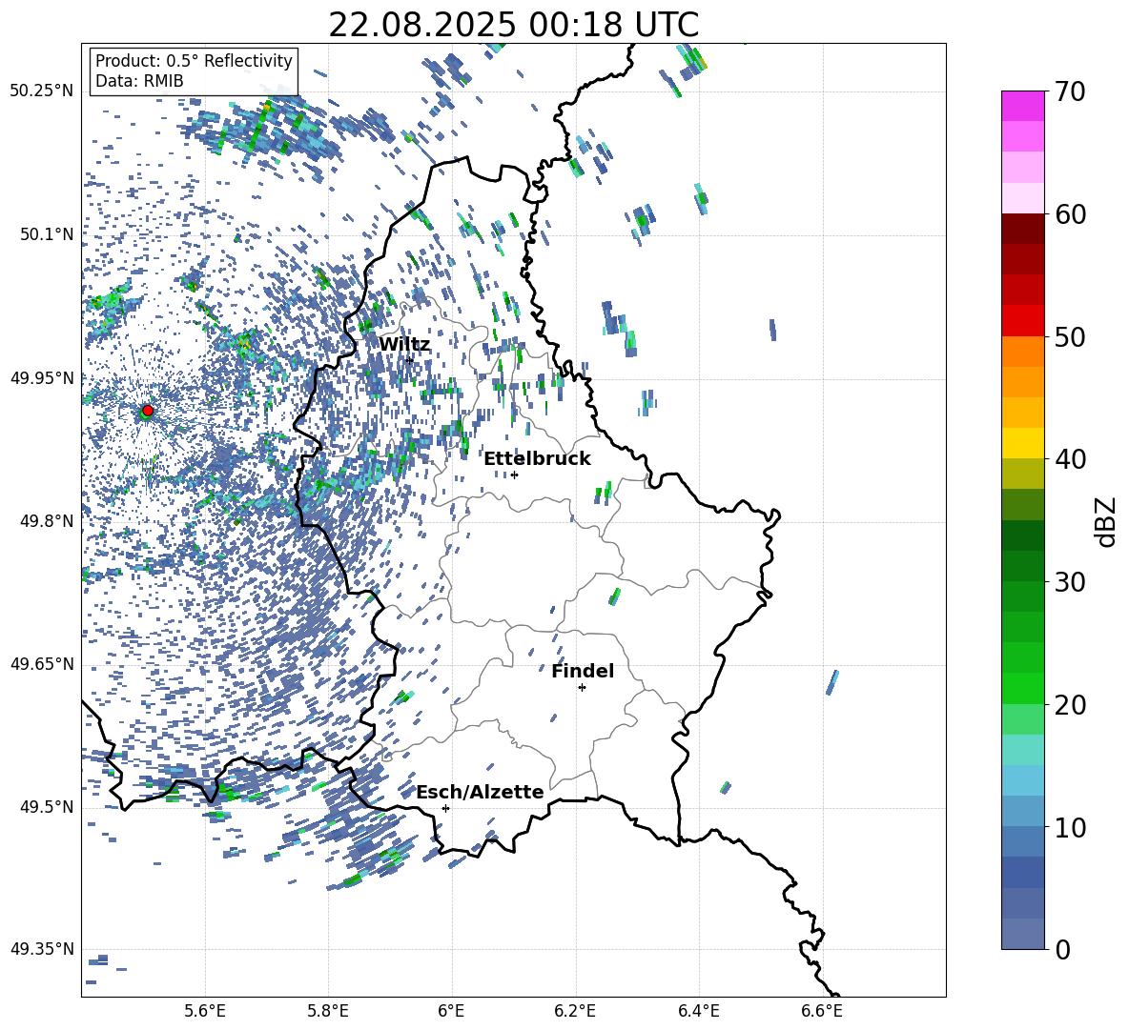The image size is (1129, 1030).
Task: Click the Ettelbruck city label
Action: [x=537, y=459]
